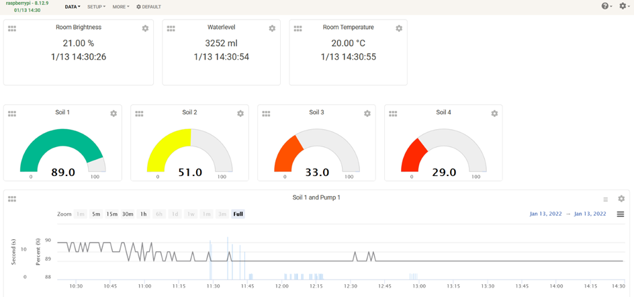Expand the MORE dropdown menu

(x=121, y=7)
